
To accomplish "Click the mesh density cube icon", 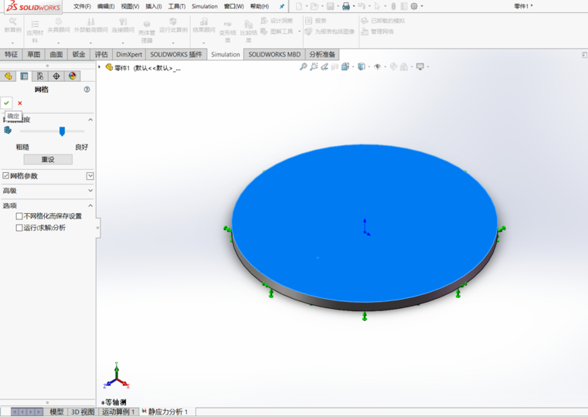I will pyautogui.click(x=8, y=131).
